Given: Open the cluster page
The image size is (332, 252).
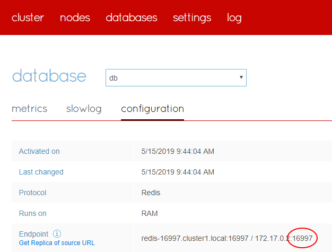Looking at the screenshot, I should 28,18.
